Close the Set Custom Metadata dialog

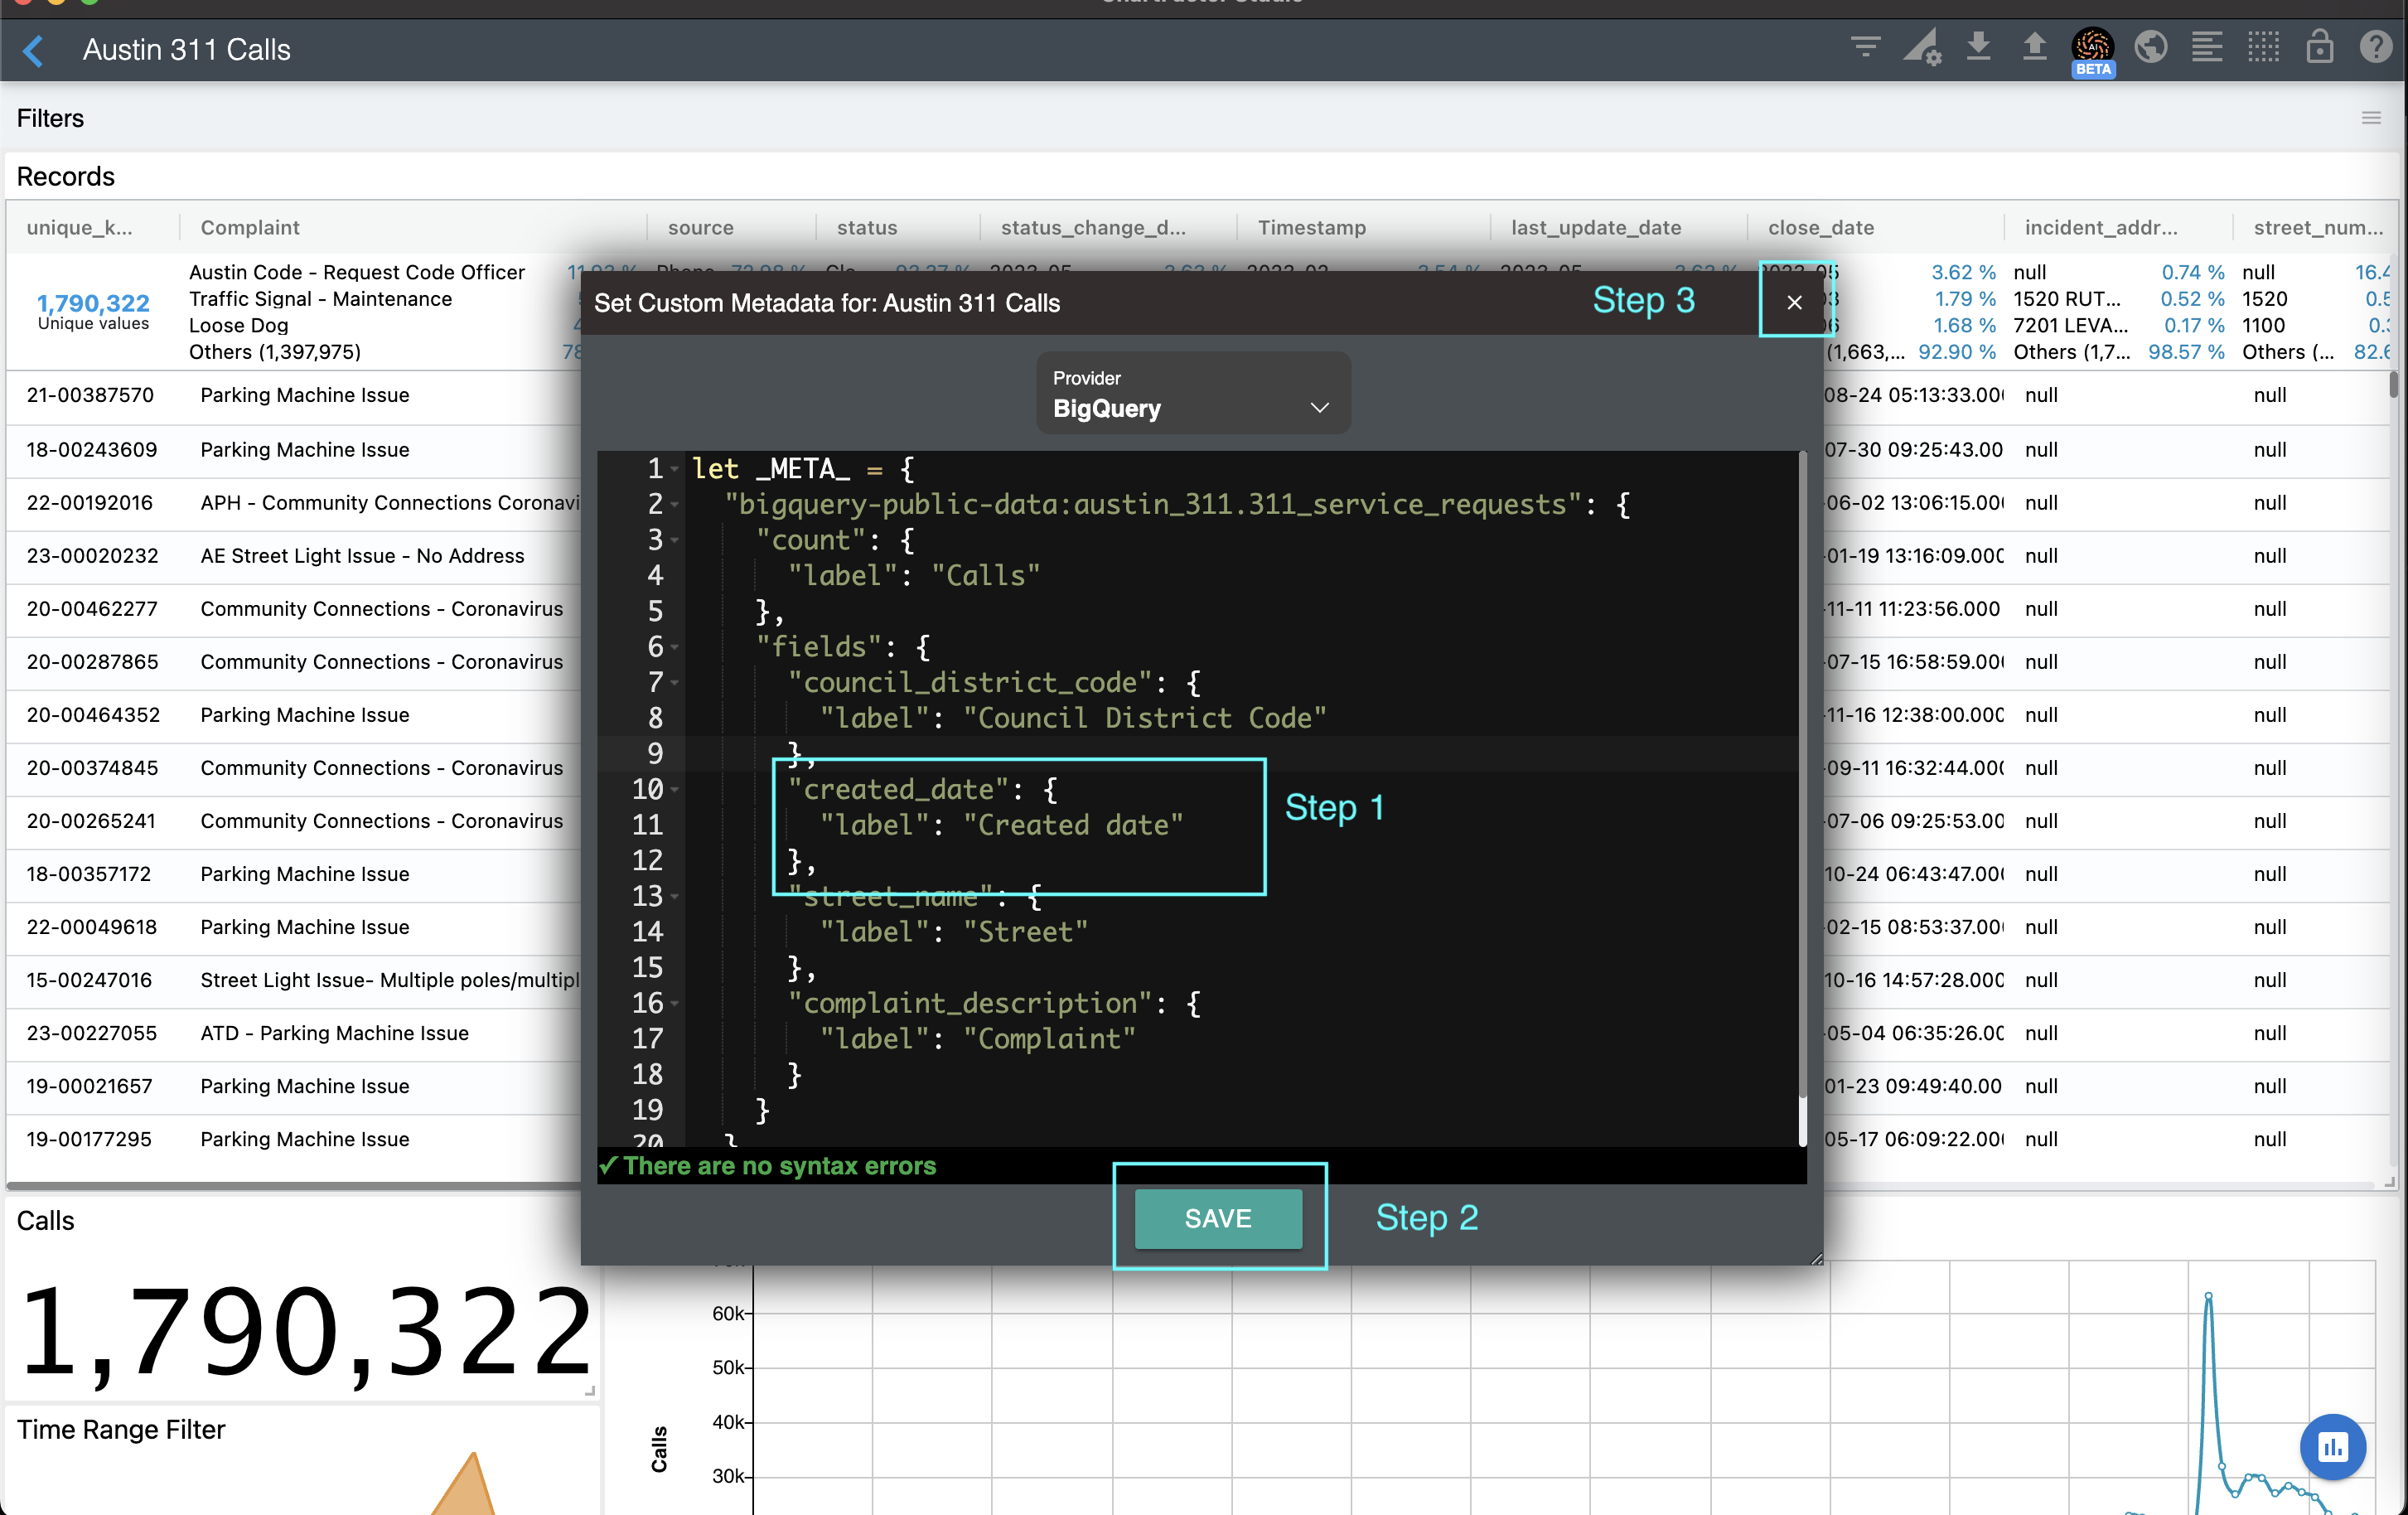pos(1794,303)
